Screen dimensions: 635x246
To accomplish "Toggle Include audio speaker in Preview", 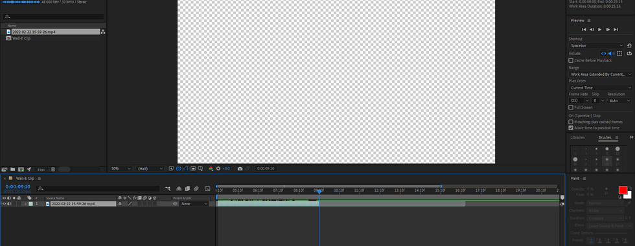I will [612, 53].
